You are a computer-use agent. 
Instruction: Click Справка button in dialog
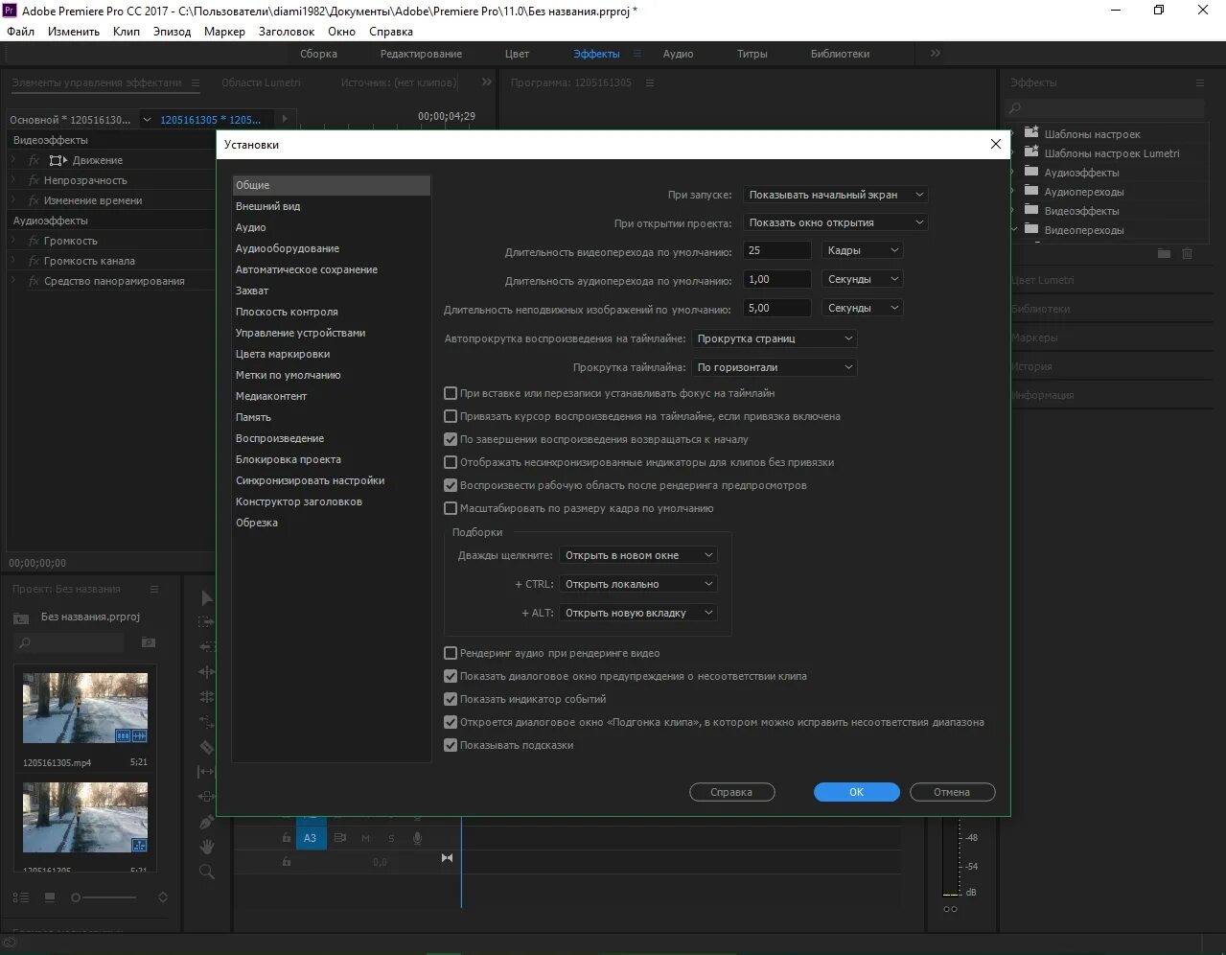pyautogui.click(x=731, y=792)
